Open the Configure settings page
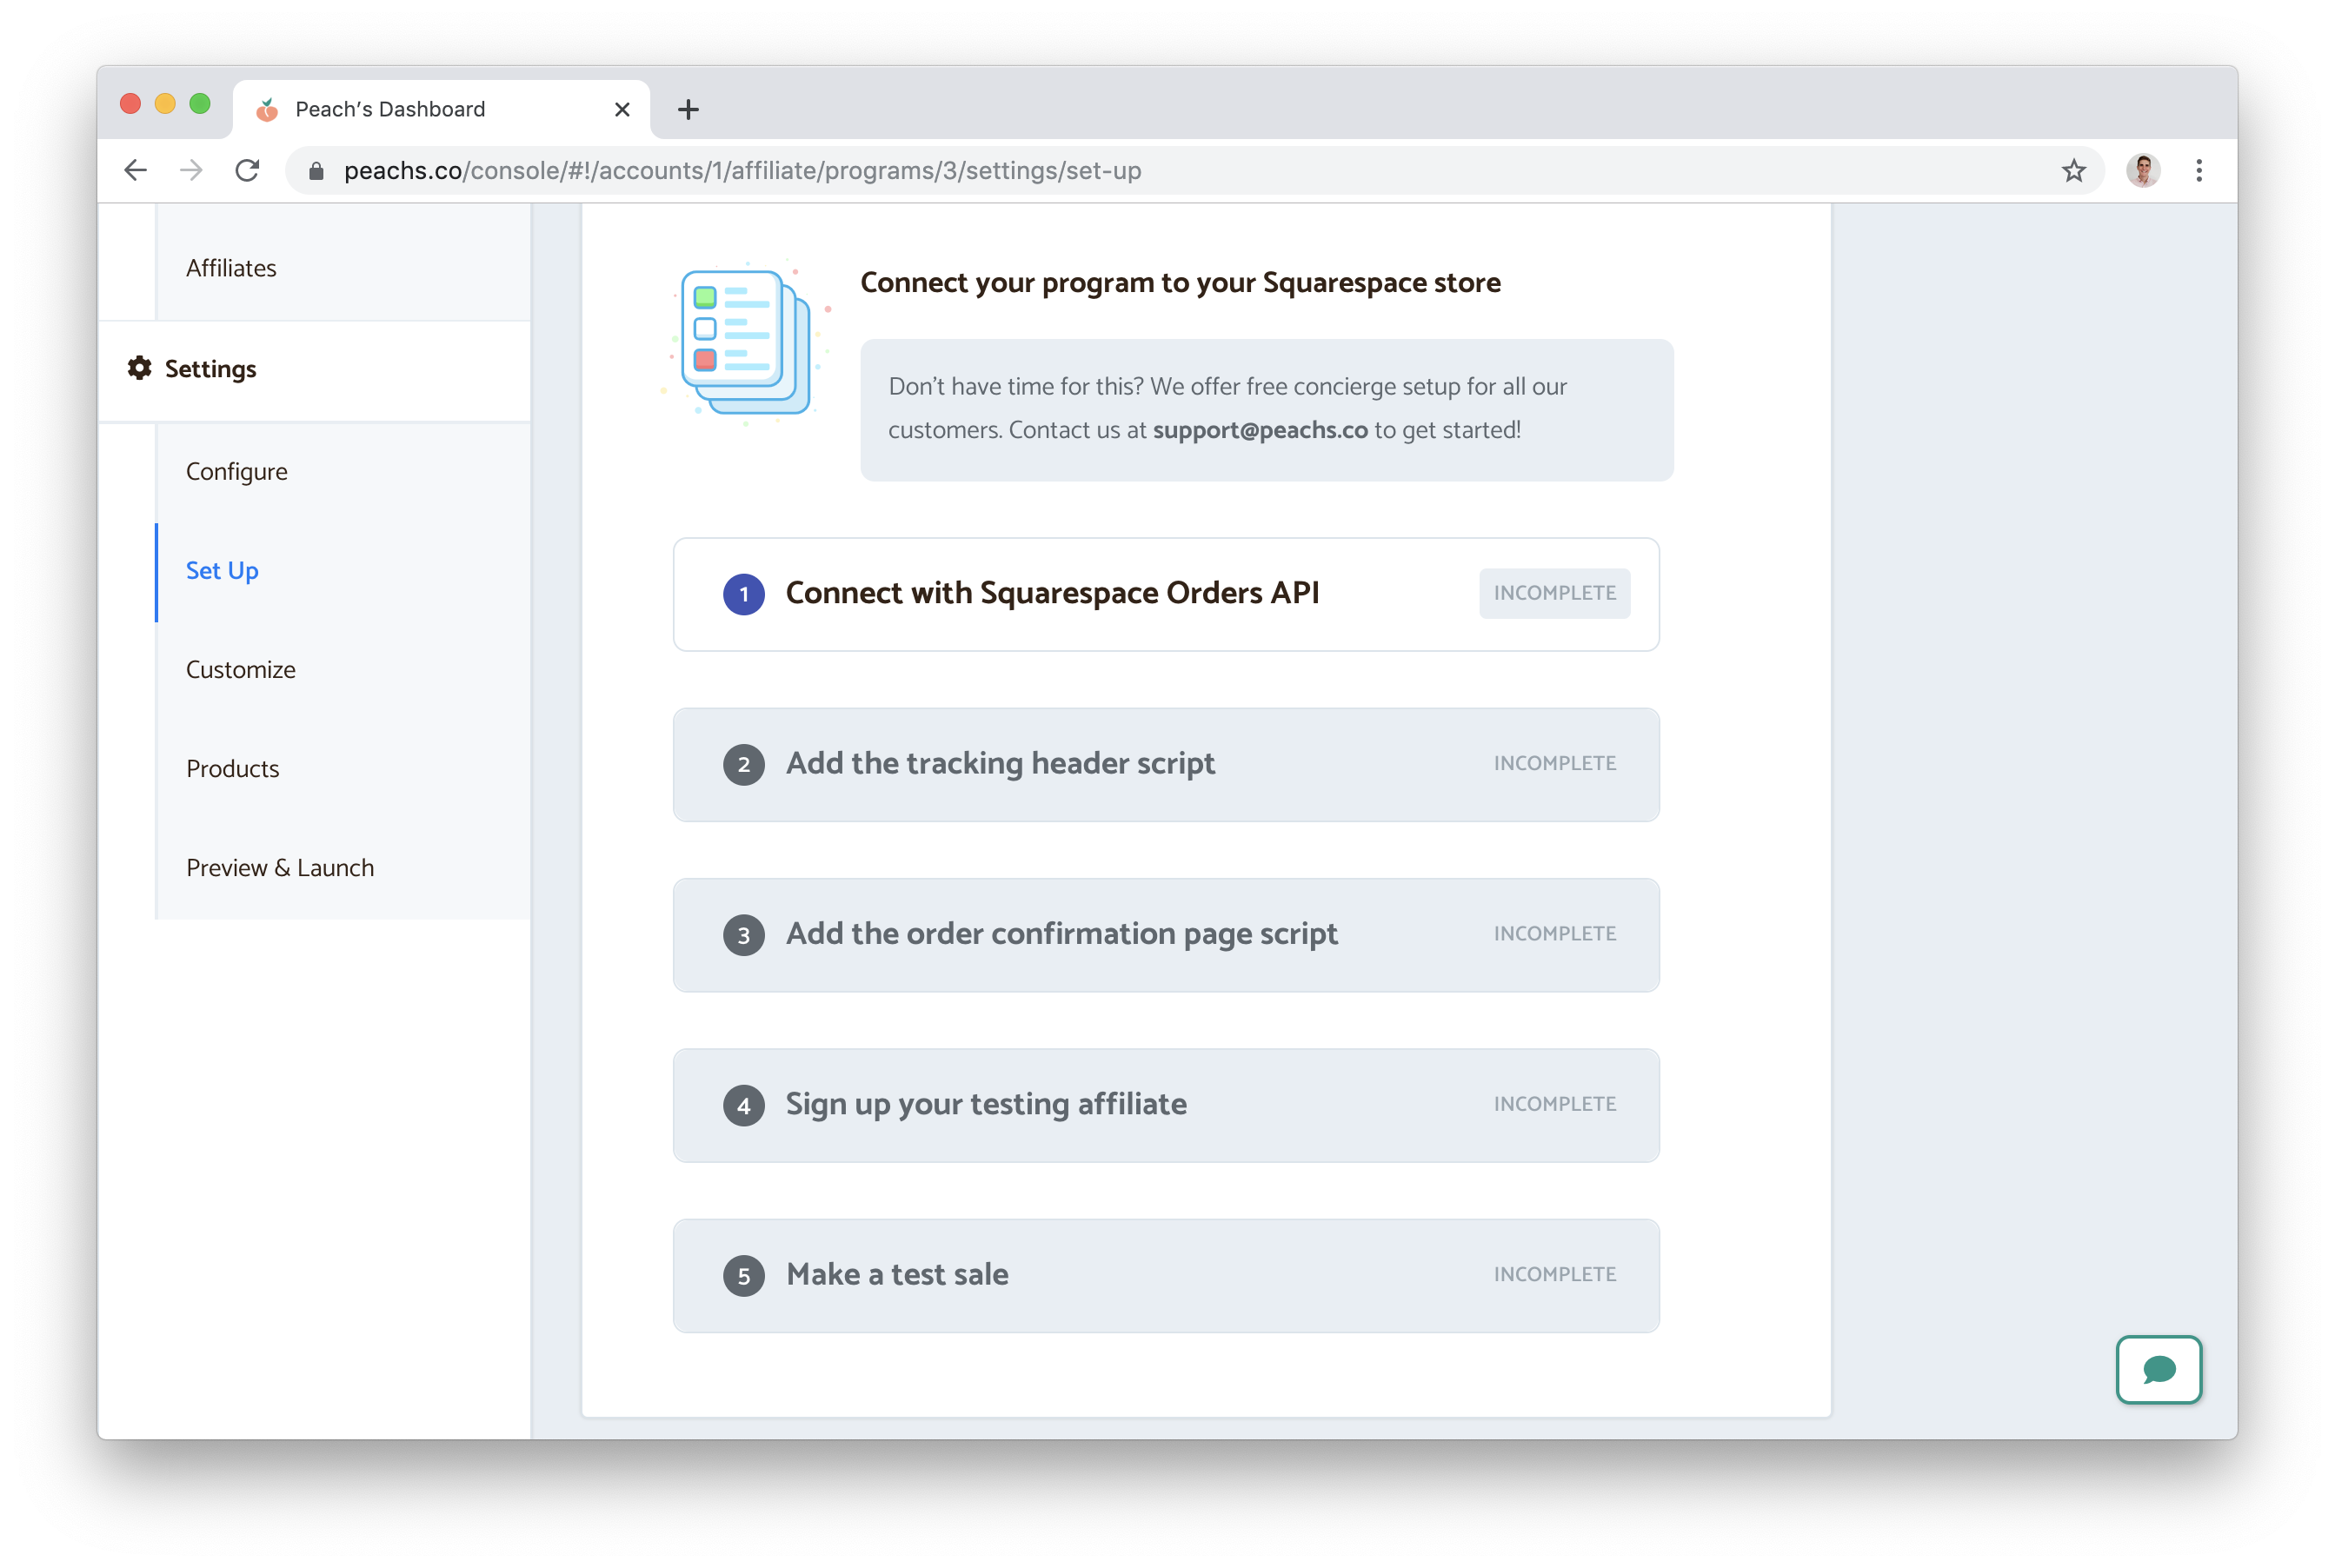Image resolution: width=2335 pixels, height=1568 pixels. [x=237, y=471]
